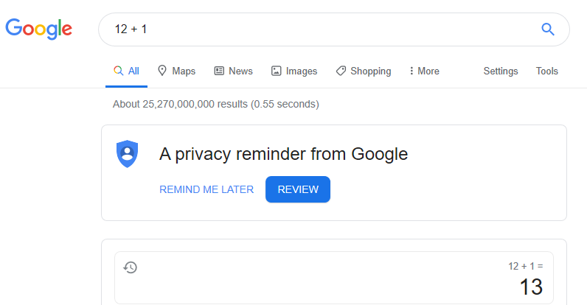The width and height of the screenshot is (587, 305).
Task: Expand the More search options menu
Action: (424, 71)
